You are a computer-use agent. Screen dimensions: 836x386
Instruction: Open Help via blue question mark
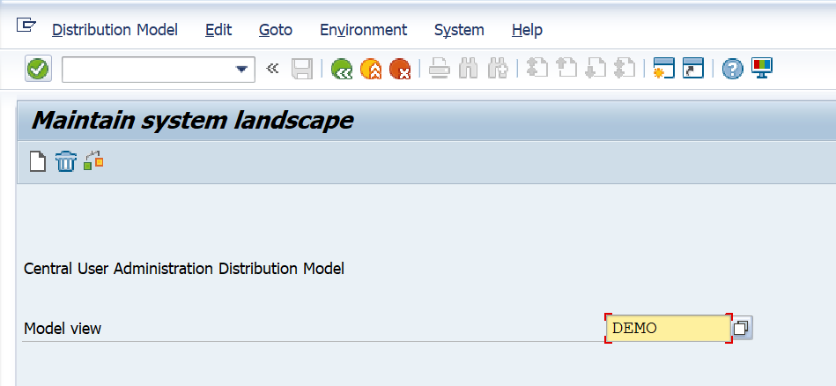pos(733,69)
